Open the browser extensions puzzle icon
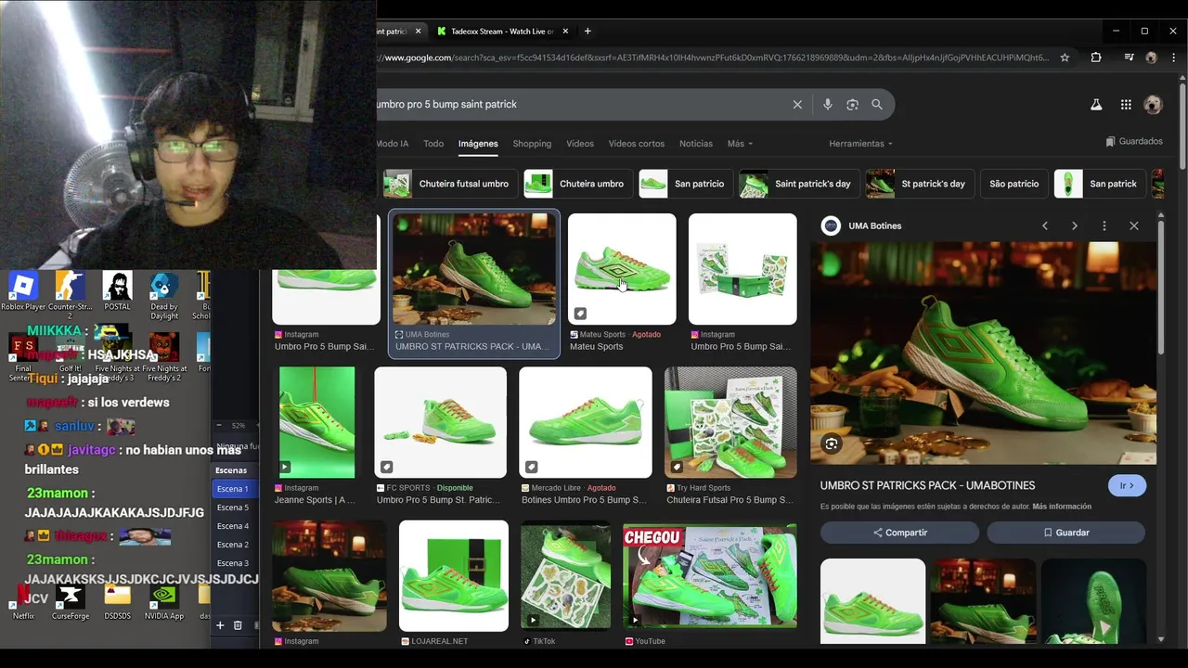Screen dimensions: 1188x668 pyautogui.click(x=1096, y=58)
